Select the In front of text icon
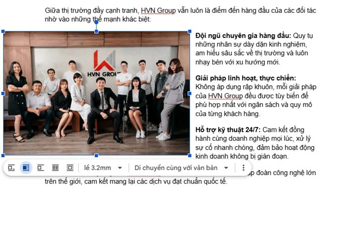 (70, 168)
